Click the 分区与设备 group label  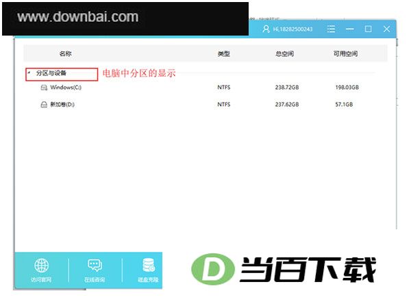tap(51, 73)
